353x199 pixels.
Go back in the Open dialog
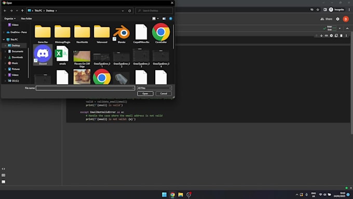click(5, 10)
